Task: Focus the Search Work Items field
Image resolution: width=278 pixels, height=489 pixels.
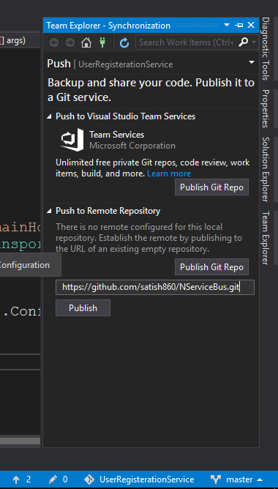Action: pyautogui.click(x=187, y=42)
